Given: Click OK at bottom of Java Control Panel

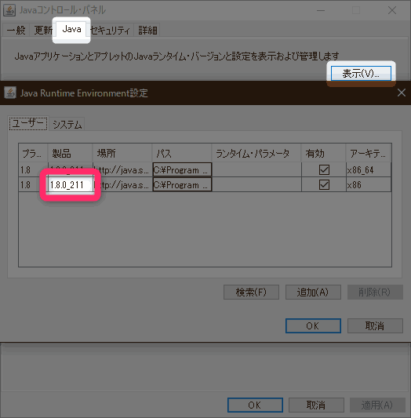Looking at the screenshot, I should coord(255,405).
